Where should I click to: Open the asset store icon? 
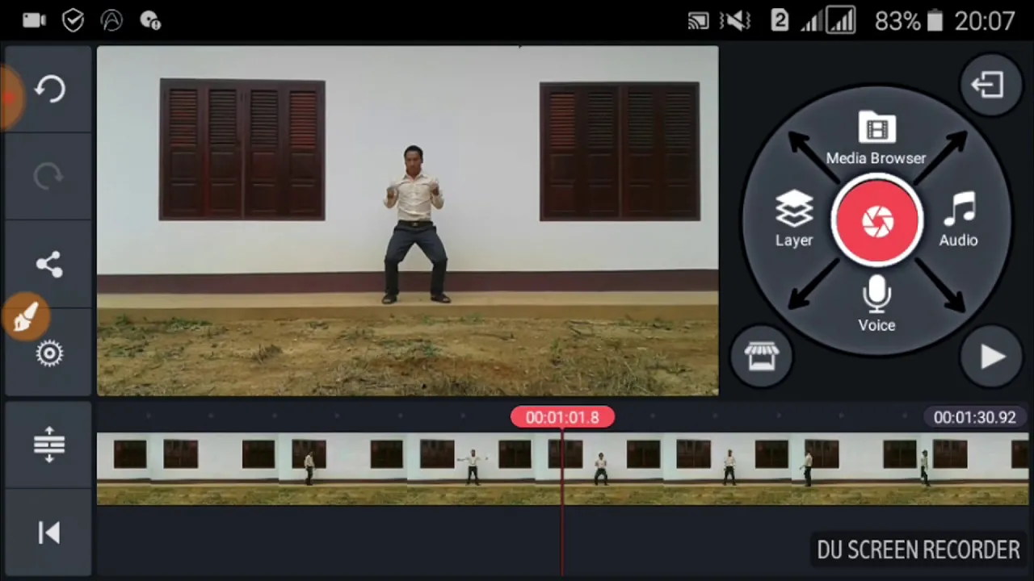(761, 356)
